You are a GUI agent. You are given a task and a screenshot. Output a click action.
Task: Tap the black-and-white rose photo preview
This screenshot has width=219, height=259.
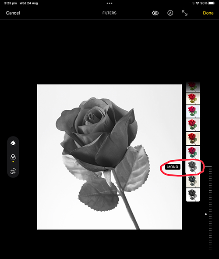[109, 157]
